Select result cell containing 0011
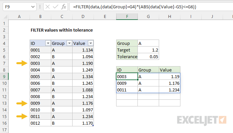Screen dimensions: 233x133 coord(127,90)
